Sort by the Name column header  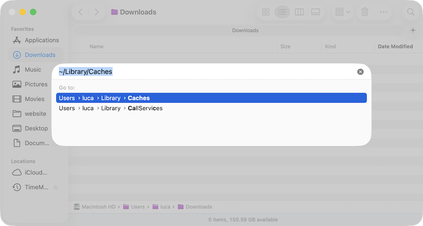tap(96, 46)
